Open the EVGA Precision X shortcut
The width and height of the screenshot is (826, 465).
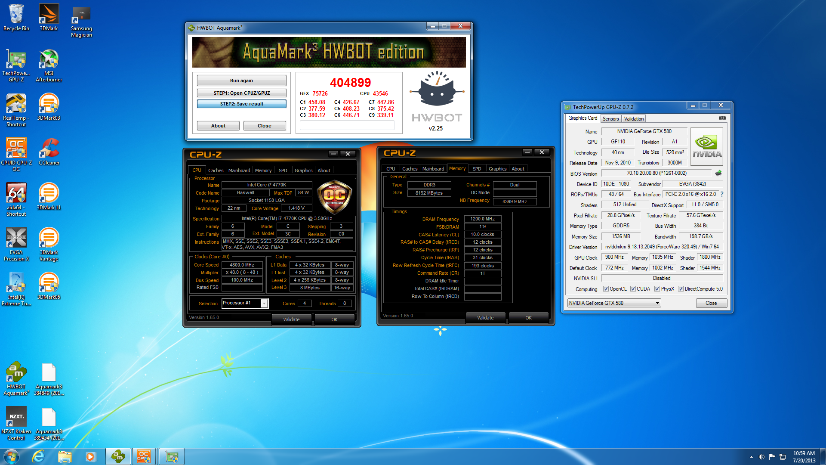pyautogui.click(x=16, y=245)
